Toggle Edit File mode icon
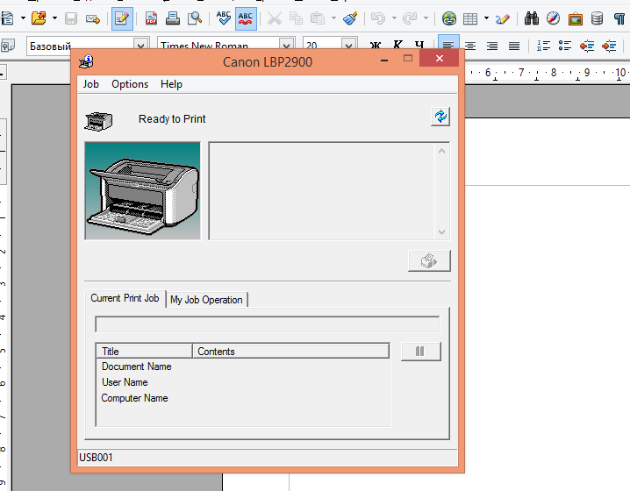630x491 pixels. [x=122, y=18]
